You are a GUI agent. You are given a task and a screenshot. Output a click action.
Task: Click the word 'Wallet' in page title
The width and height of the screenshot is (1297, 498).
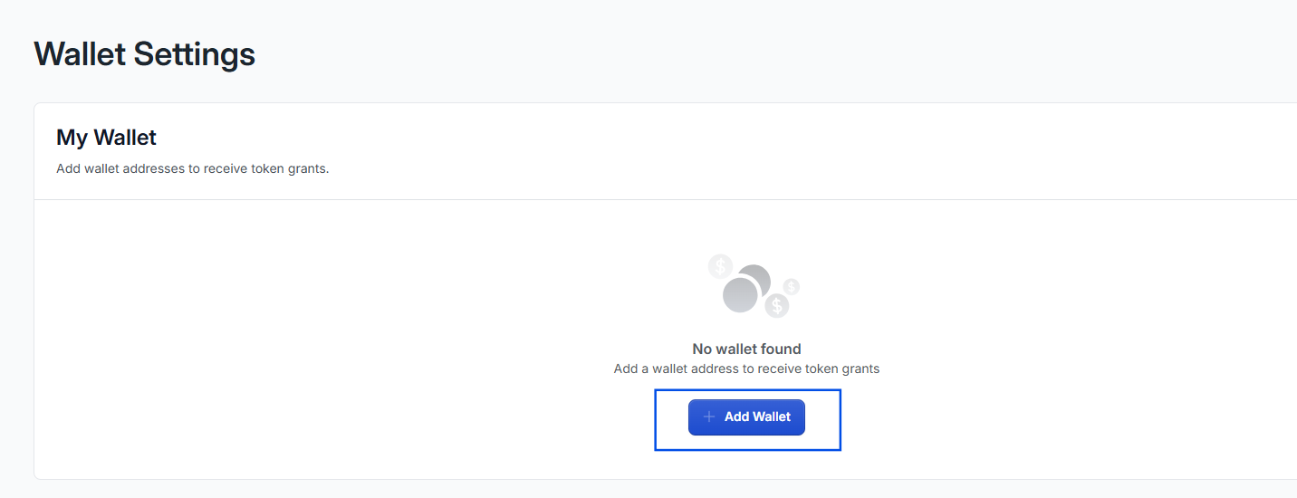coord(80,54)
